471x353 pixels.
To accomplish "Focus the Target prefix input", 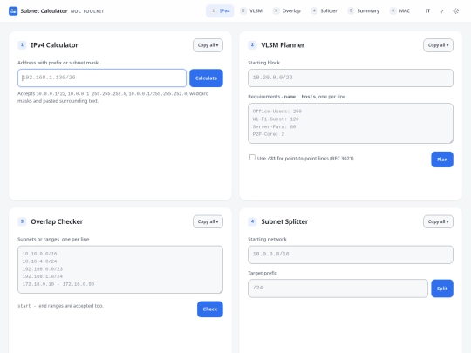I will (x=338, y=289).
